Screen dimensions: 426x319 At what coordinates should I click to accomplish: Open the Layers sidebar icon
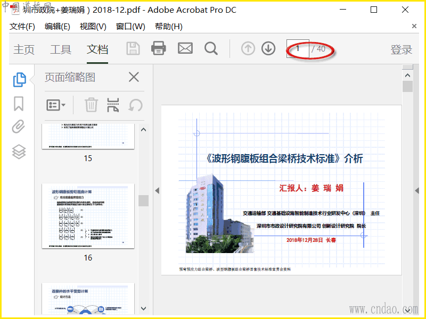tap(19, 152)
